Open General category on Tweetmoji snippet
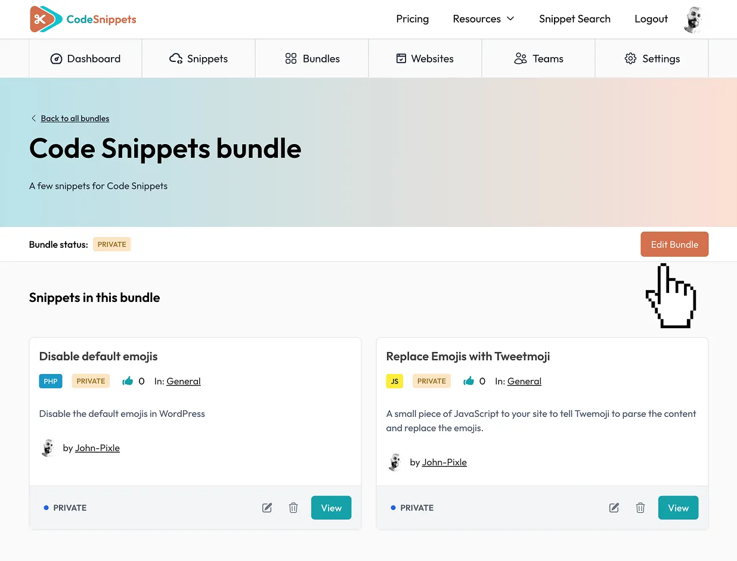This screenshot has width=737, height=561. tap(524, 381)
